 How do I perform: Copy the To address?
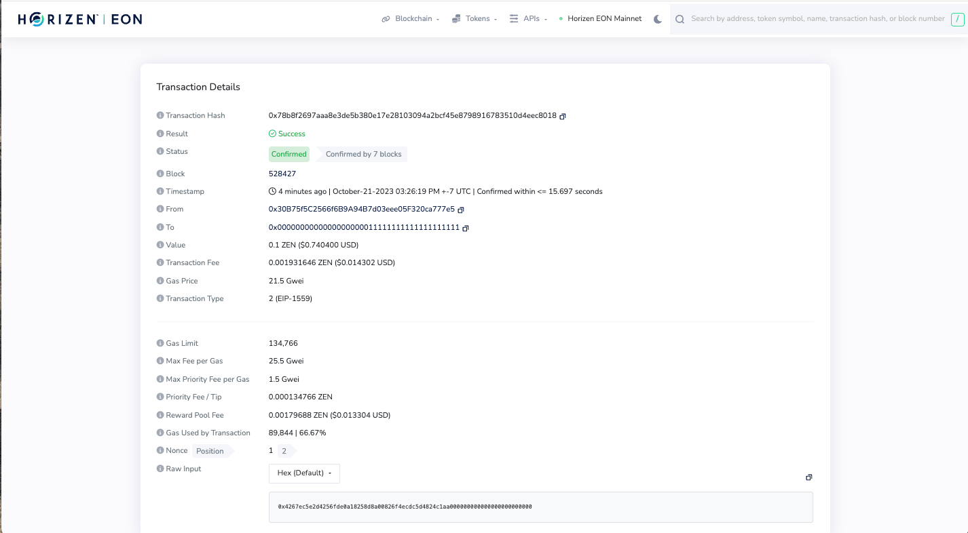(x=466, y=228)
